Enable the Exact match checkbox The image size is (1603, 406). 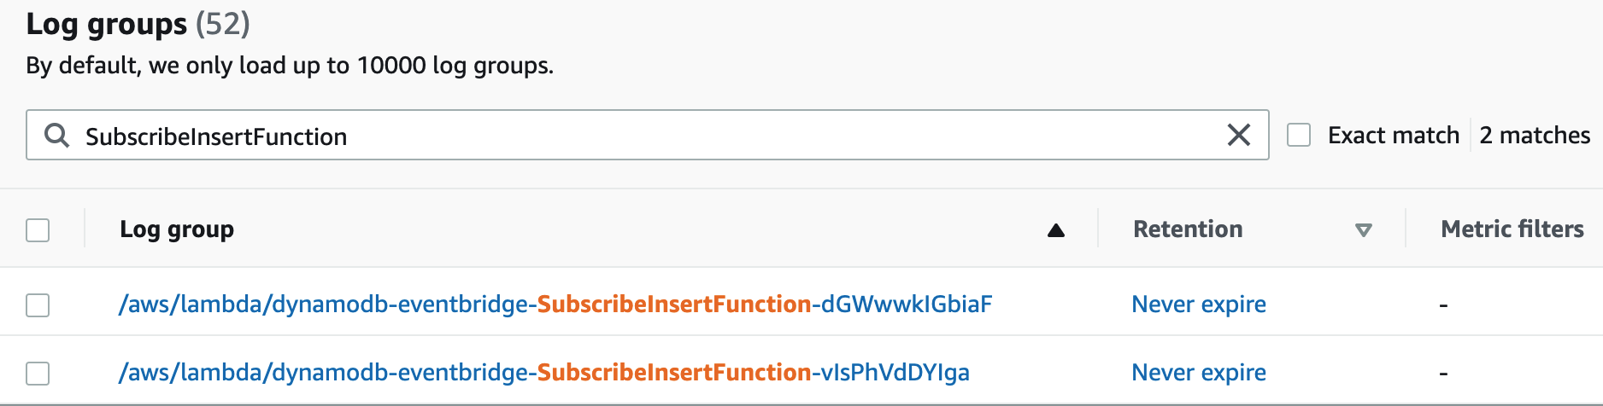click(1299, 135)
